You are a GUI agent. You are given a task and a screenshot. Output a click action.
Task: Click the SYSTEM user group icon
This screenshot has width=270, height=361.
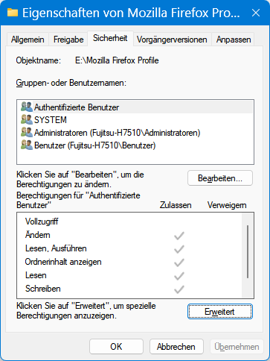(x=27, y=119)
